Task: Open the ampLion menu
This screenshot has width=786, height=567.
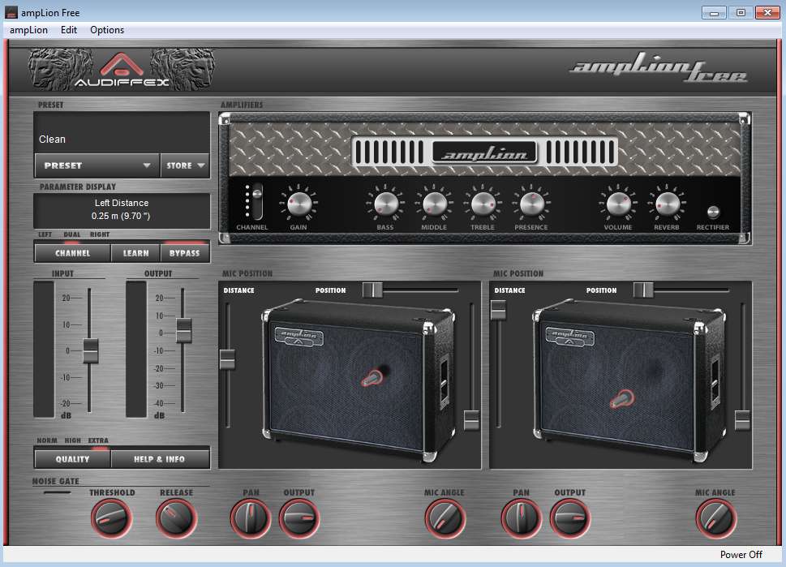Action: (x=28, y=30)
